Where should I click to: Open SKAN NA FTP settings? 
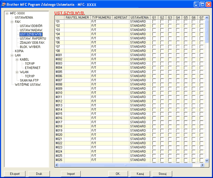[x=29, y=80]
